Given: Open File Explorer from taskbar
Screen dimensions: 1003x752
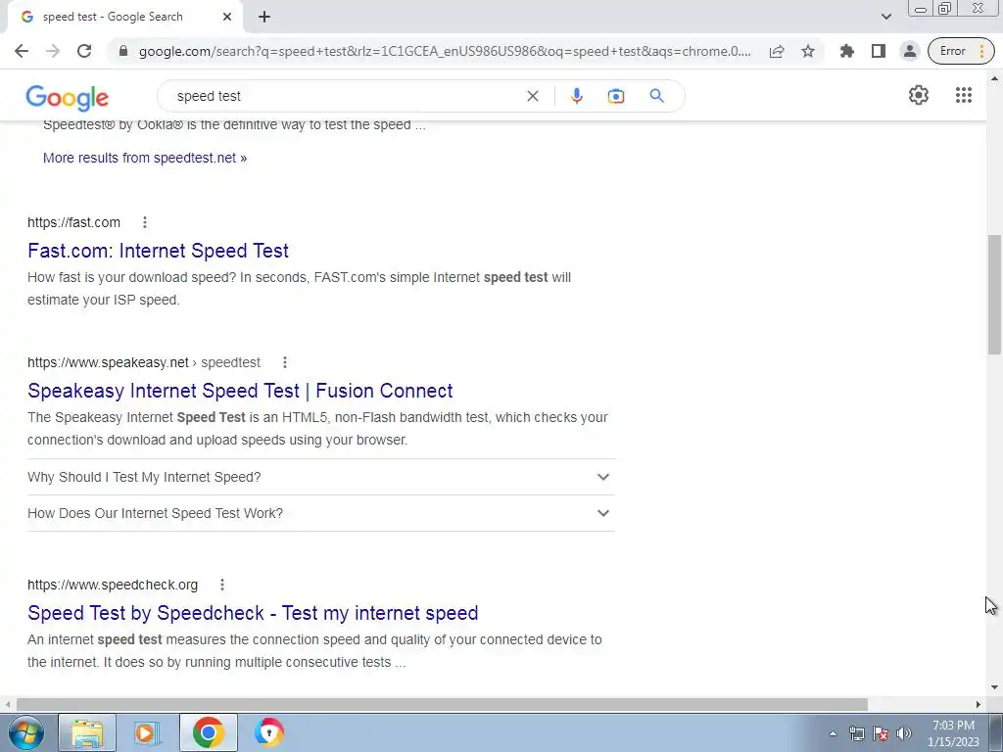Looking at the screenshot, I should pos(87,732).
